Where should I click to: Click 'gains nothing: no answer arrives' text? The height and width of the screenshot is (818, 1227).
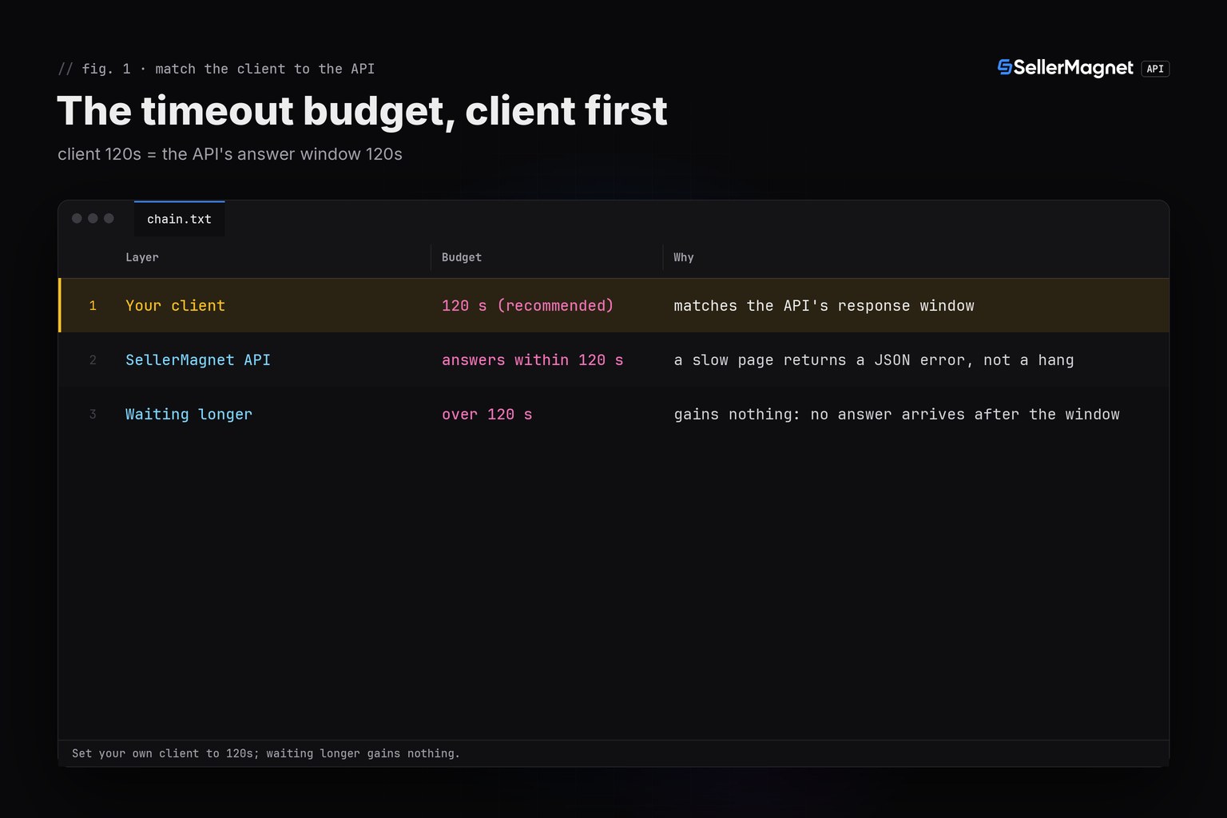[819, 414]
